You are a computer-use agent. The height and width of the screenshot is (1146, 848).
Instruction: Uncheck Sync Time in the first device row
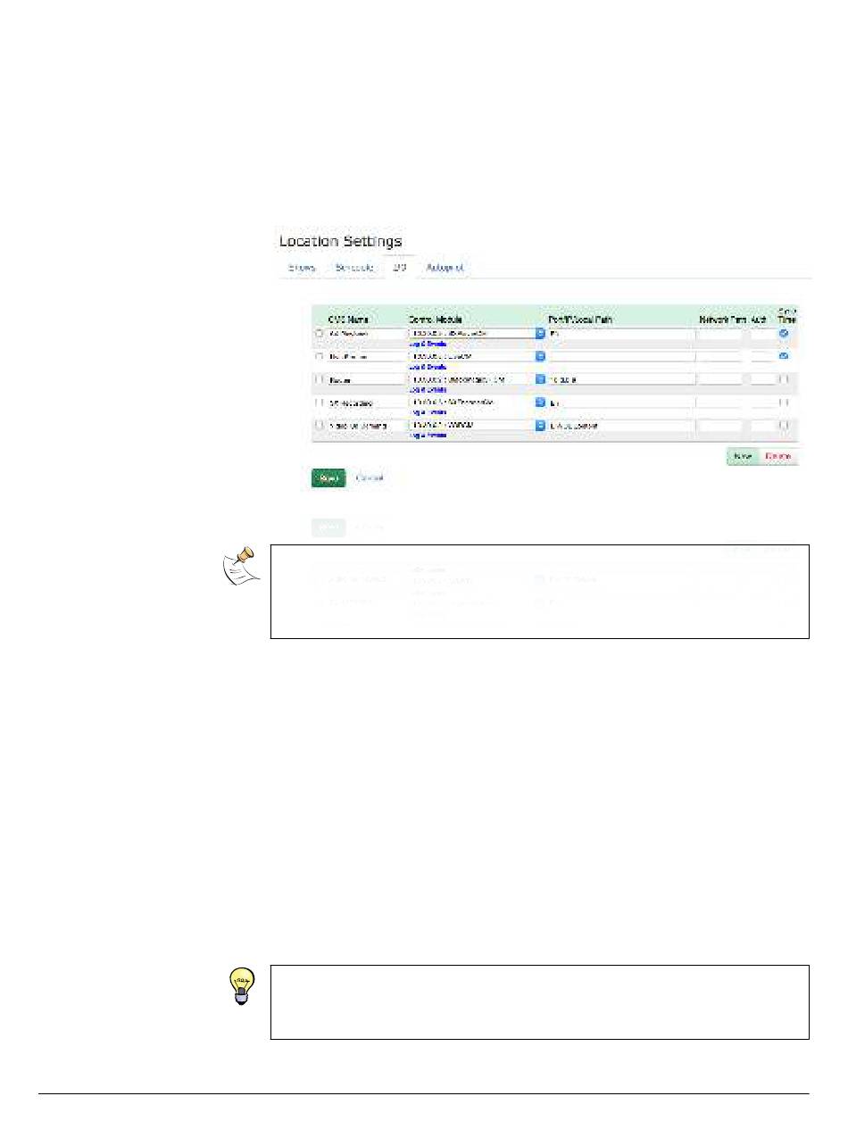pyautogui.click(x=784, y=333)
